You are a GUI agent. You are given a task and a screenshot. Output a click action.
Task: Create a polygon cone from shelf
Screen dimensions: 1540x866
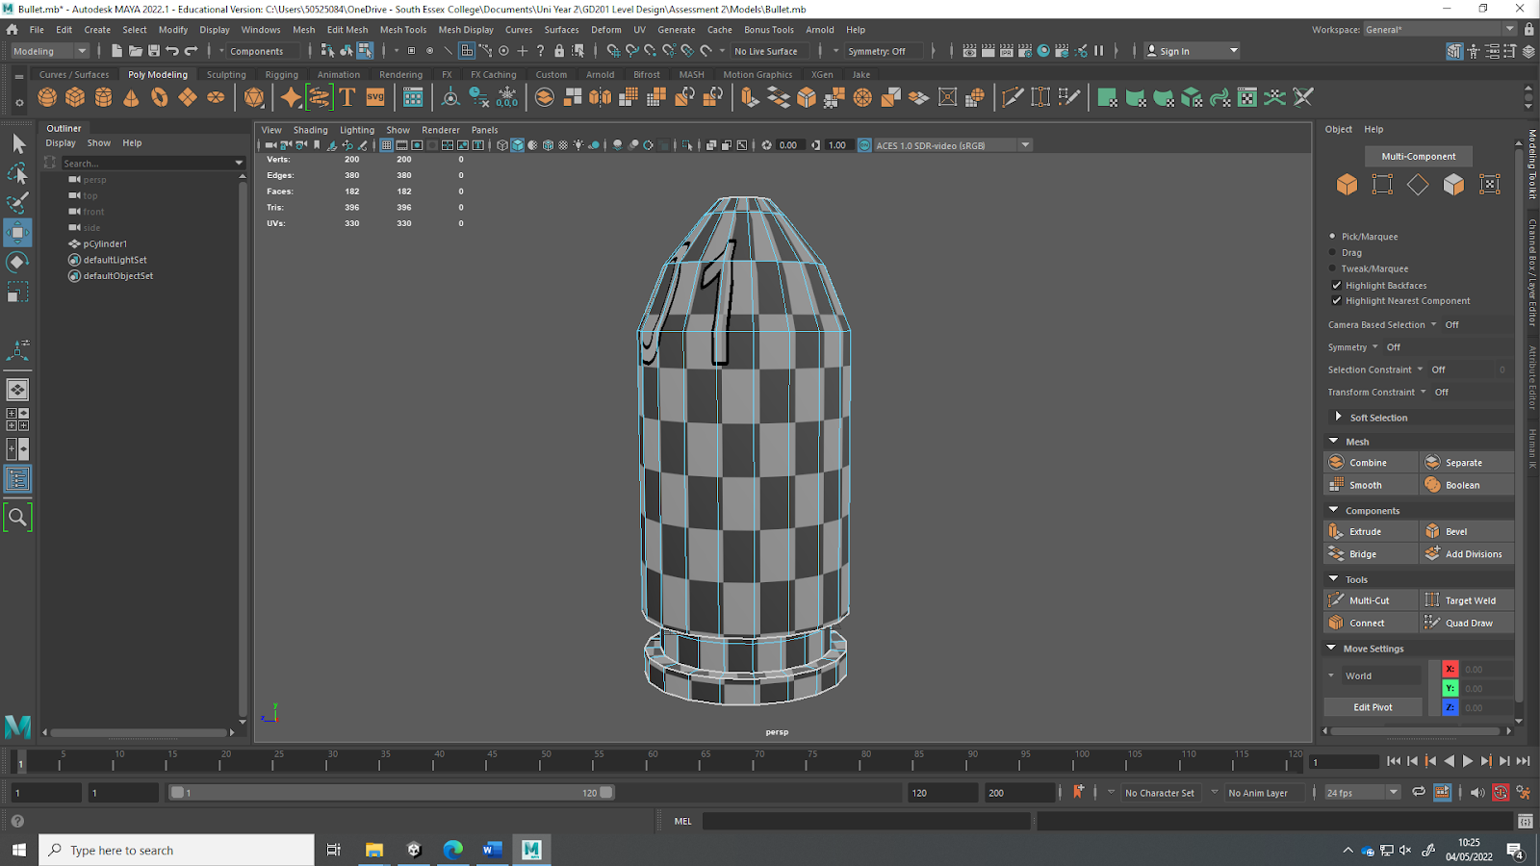click(131, 97)
